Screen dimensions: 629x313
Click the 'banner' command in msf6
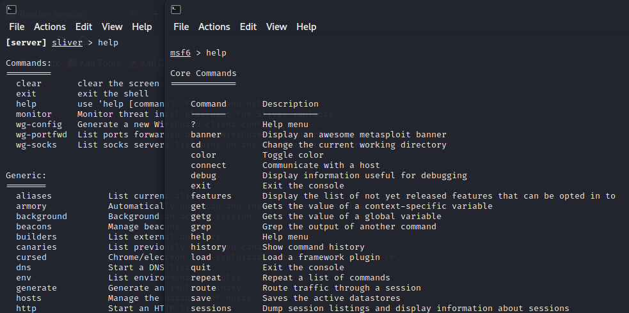pyautogui.click(x=206, y=135)
